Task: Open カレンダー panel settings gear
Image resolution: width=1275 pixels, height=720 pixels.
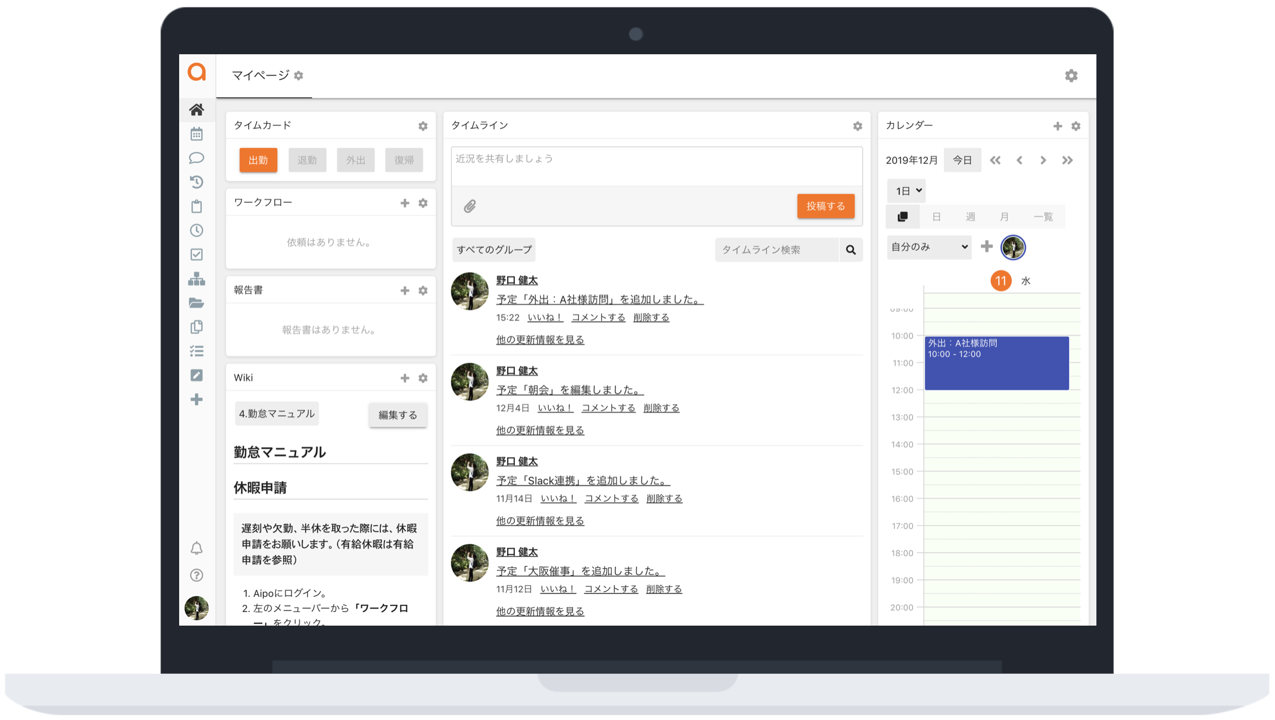Action: (1075, 126)
